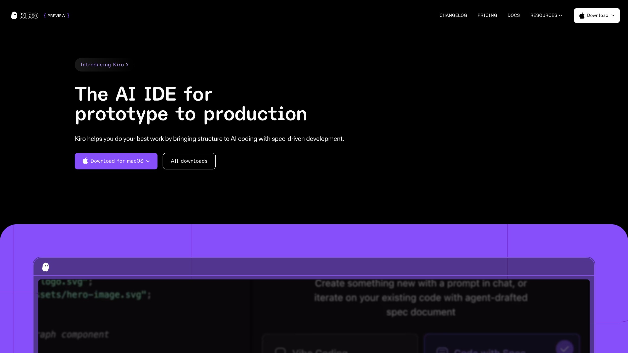Expand the header Download dropdown arrow
This screenshot has height=353, width=628.
click(x=613, y=16)
